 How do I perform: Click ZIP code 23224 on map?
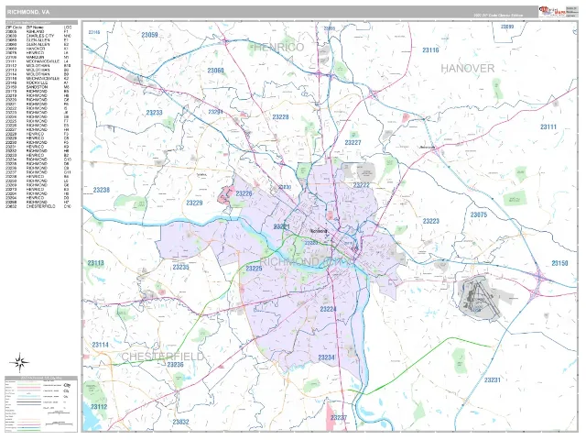328,309
